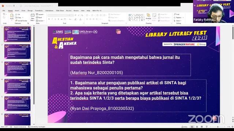Select the Oval shape in gallery
The height and width of the screenshot is (131, 234).
point(139,15)
